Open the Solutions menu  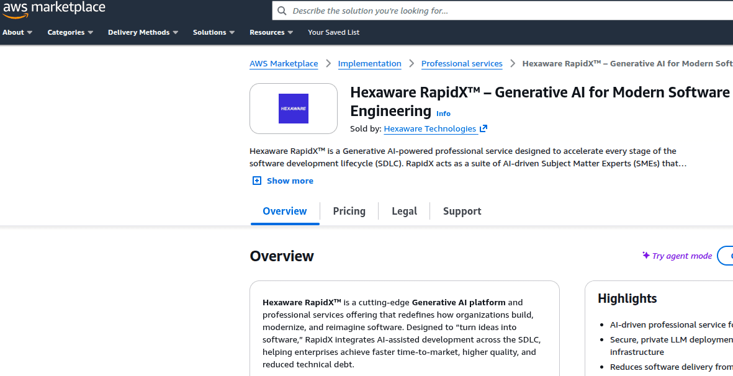coord(214,32)
